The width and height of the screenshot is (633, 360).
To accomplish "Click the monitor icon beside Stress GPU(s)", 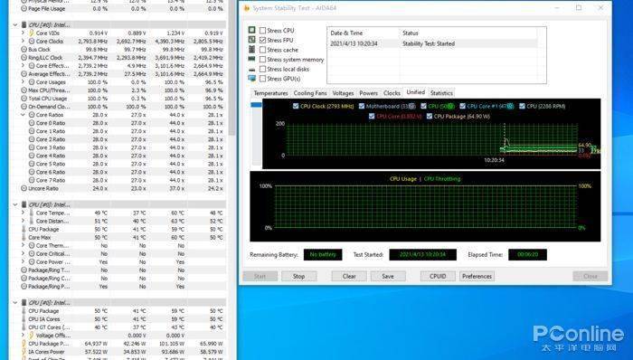I will [x=252, y=79].
